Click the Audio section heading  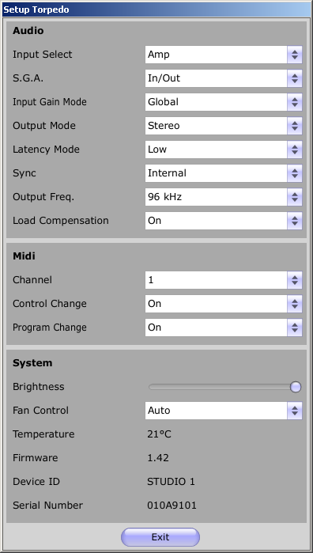tap(28, 31)
